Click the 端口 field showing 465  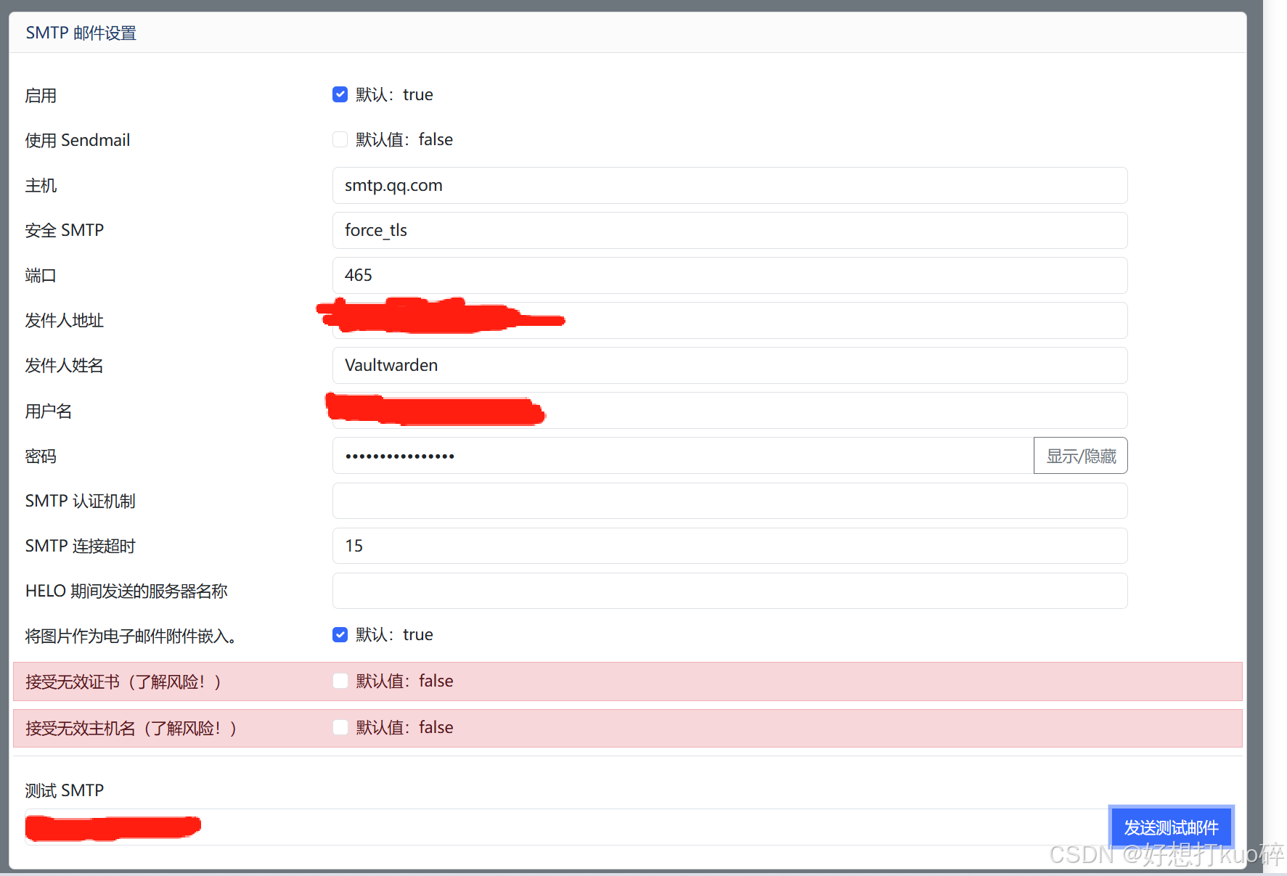pos(730,275)
